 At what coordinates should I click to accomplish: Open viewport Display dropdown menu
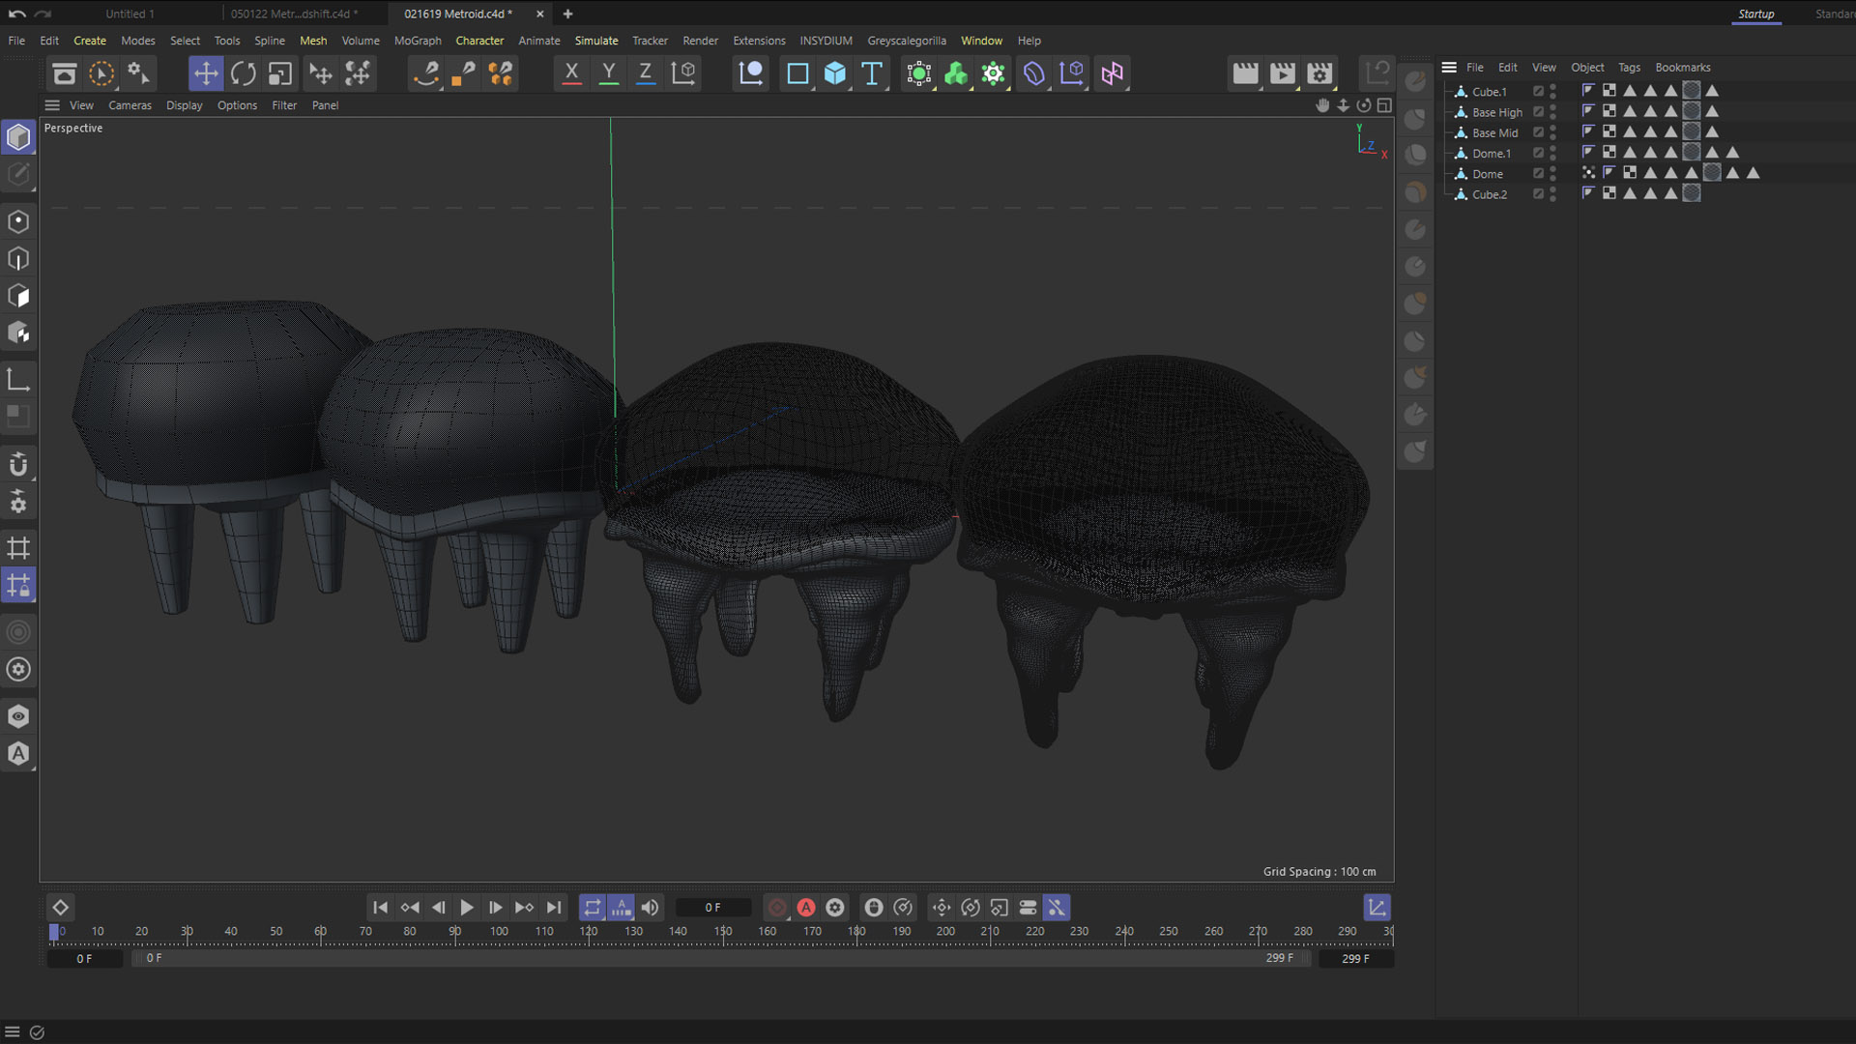click(184, 105)
